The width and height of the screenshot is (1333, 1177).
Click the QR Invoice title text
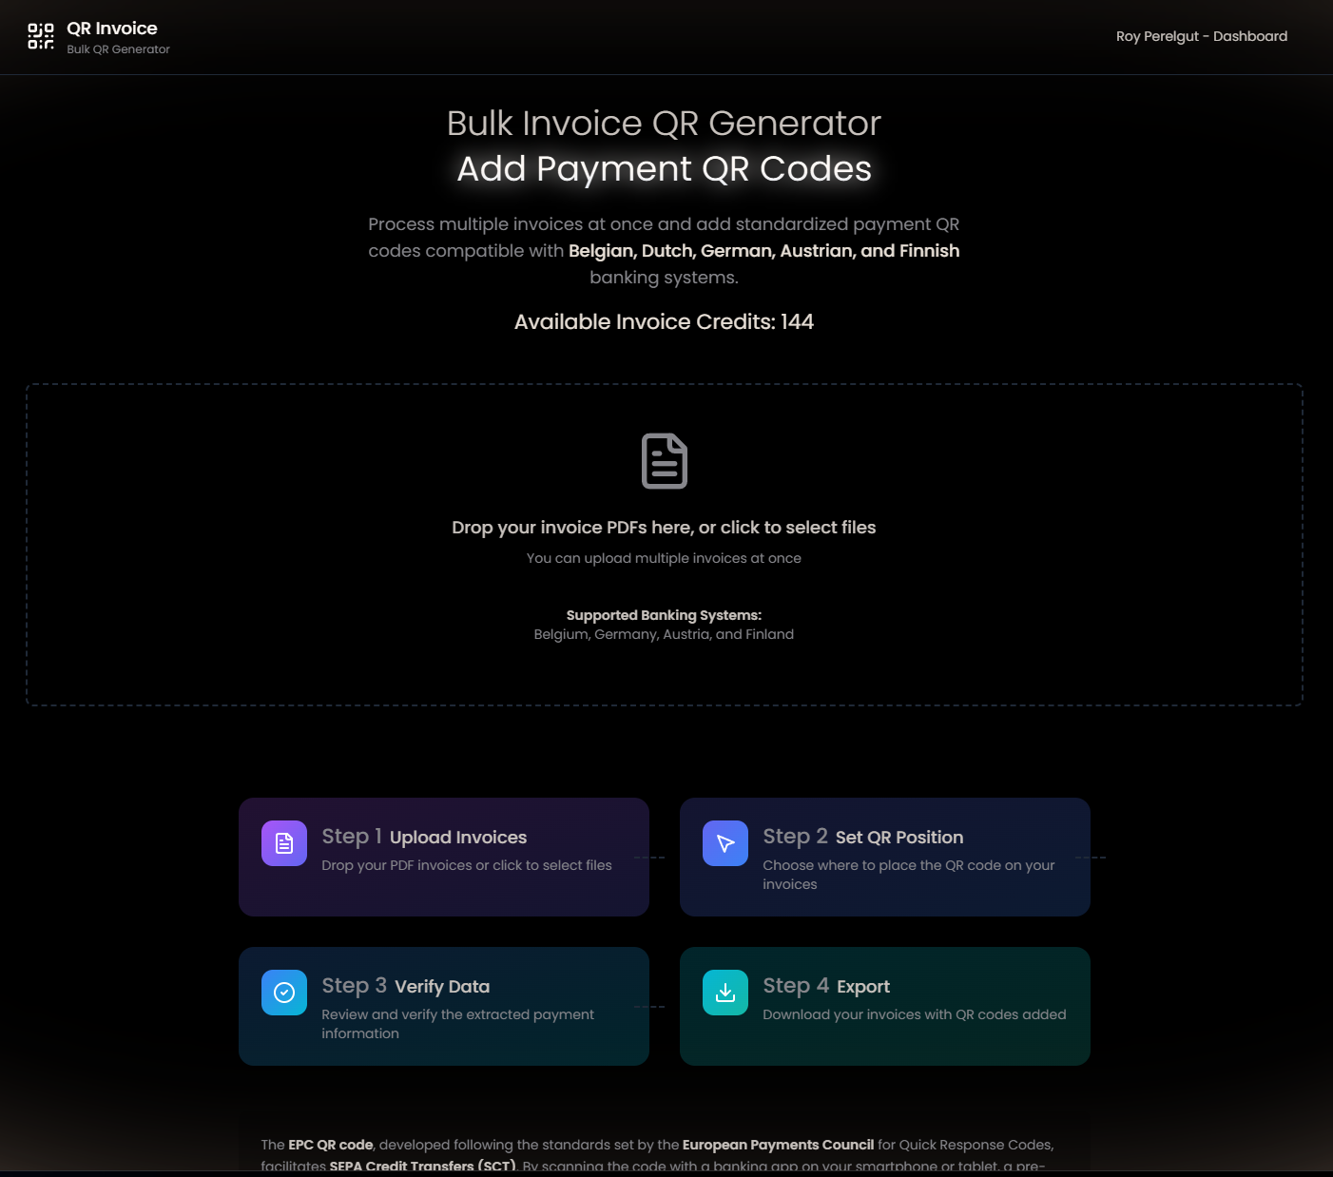pyautogui.click(x=111, y=28)
